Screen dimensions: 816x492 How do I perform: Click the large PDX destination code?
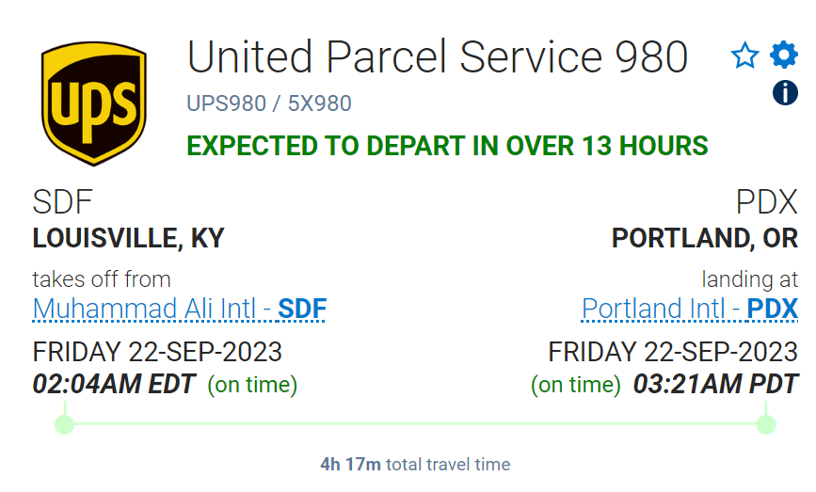pos(766,201)
